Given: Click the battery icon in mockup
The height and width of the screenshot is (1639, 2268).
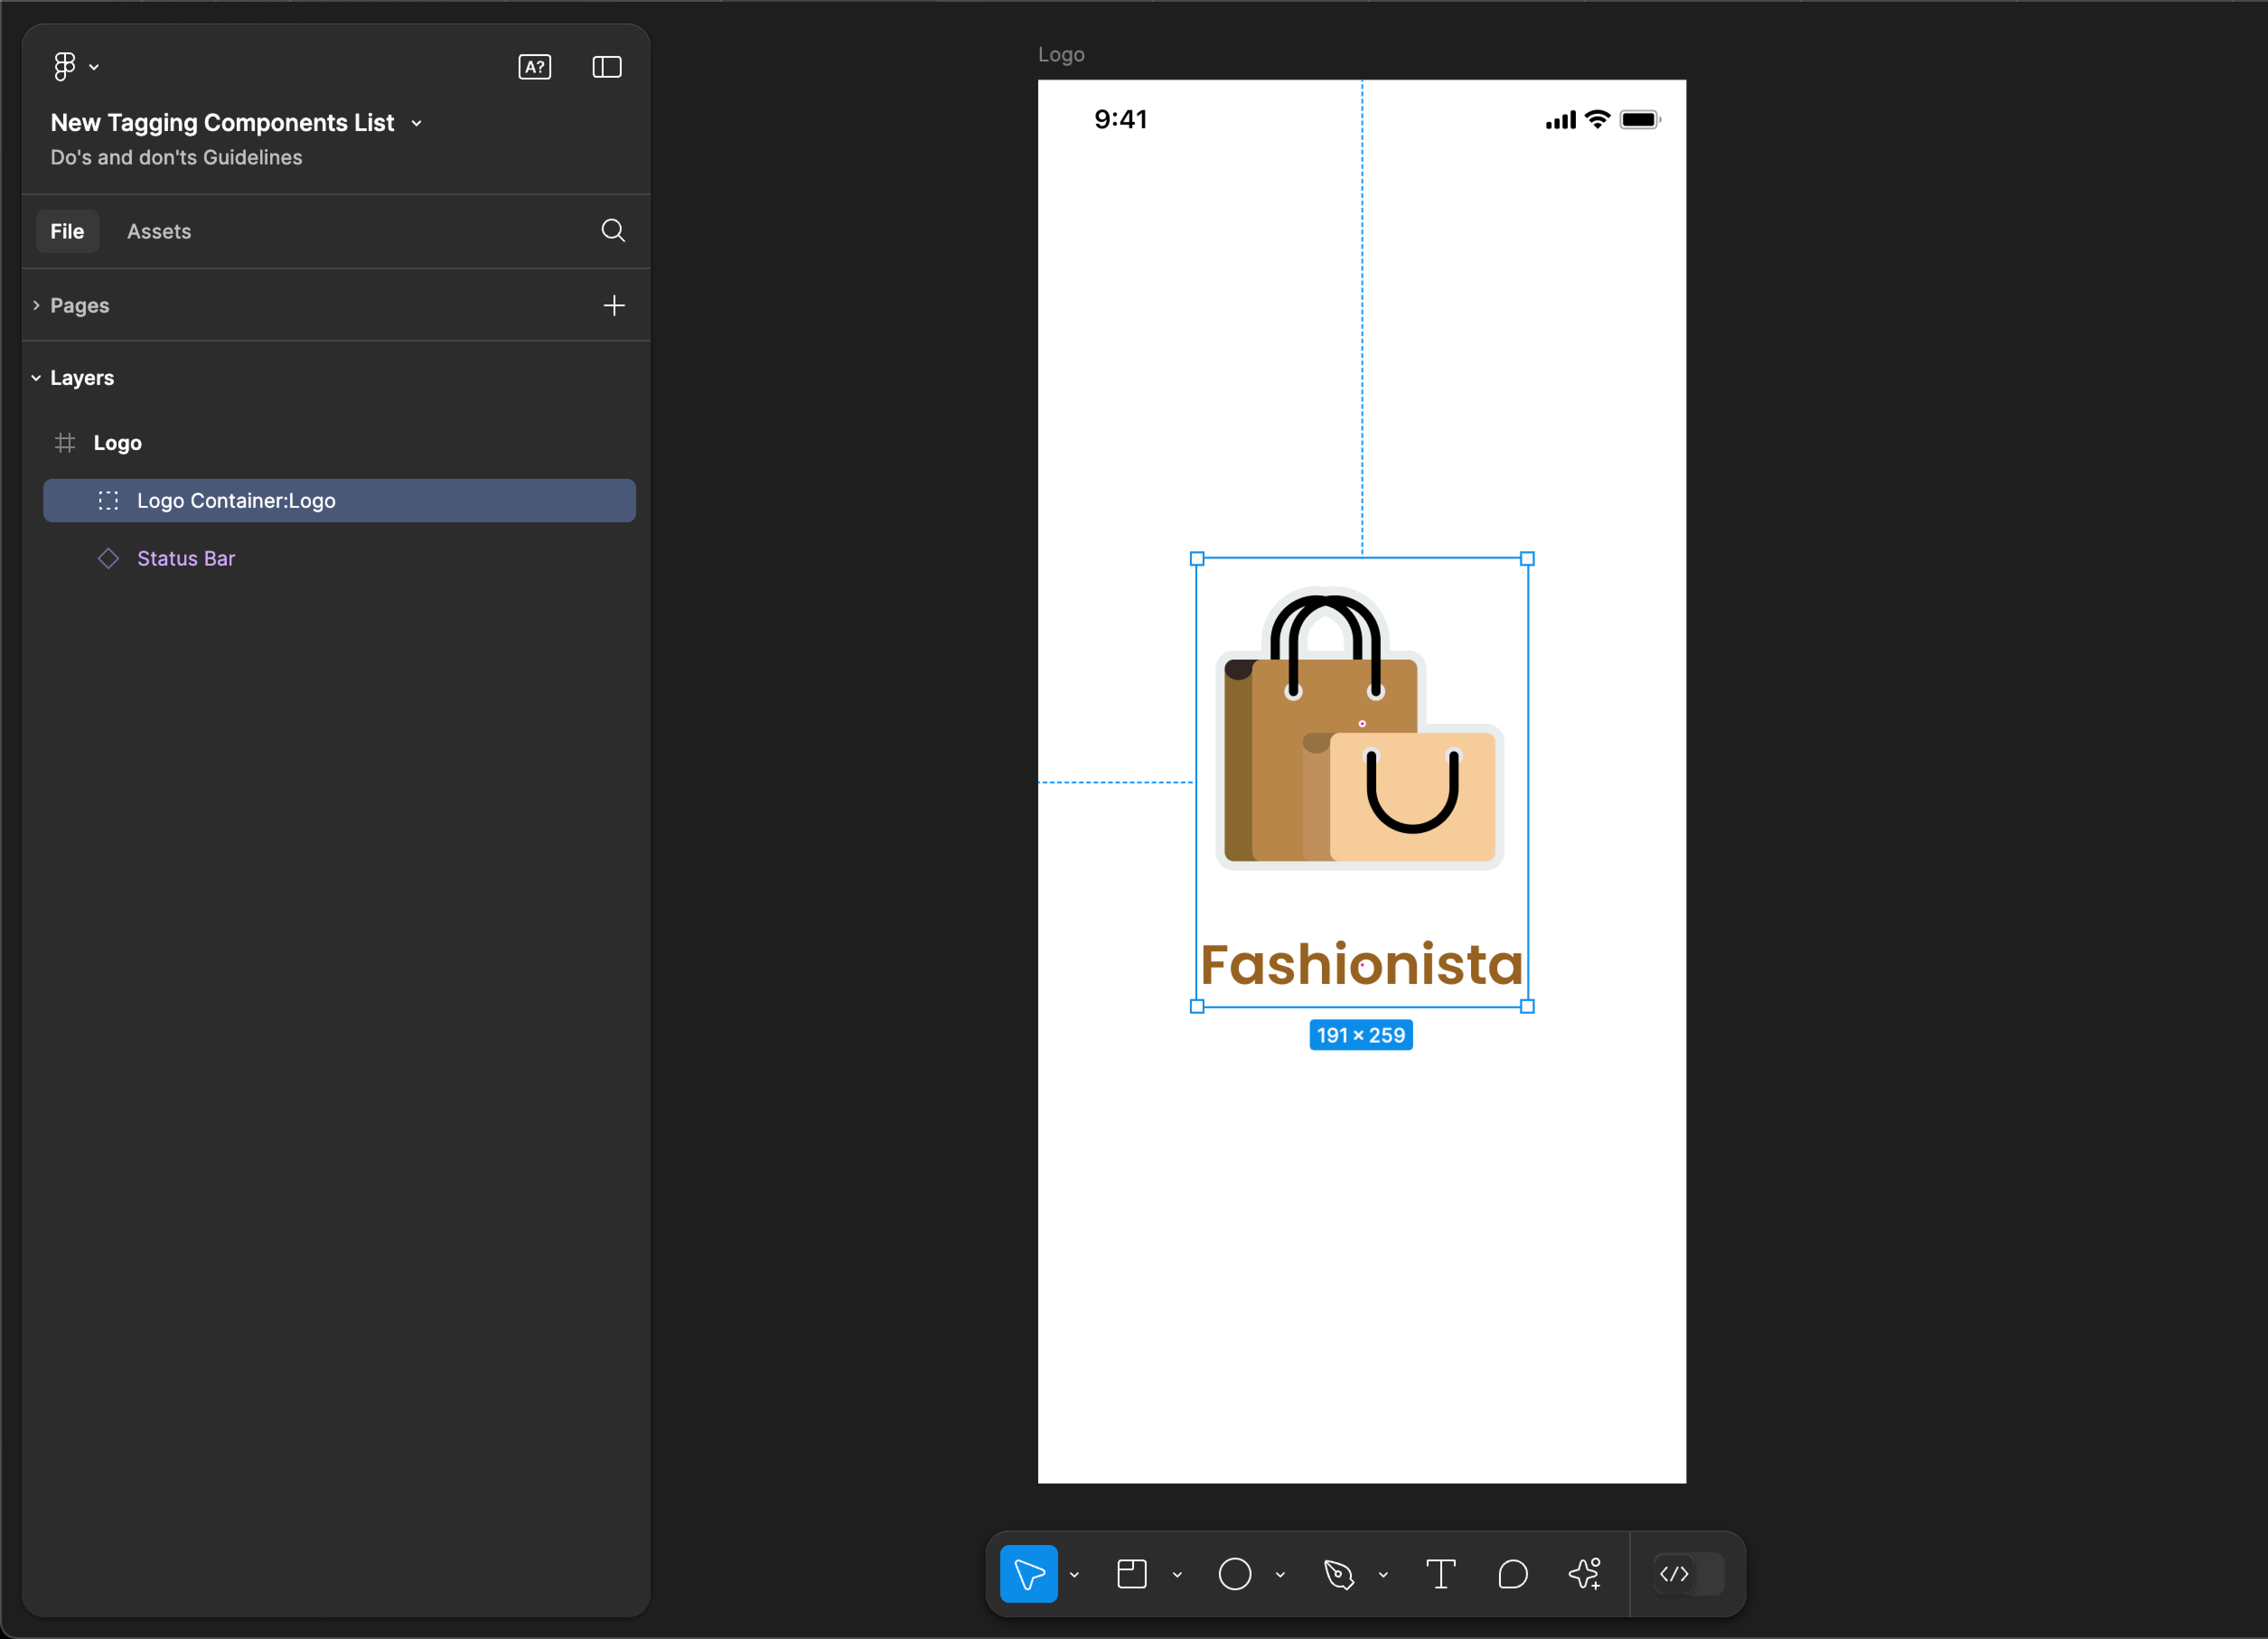Looking at the screenshot, I should click(1640, 120).
